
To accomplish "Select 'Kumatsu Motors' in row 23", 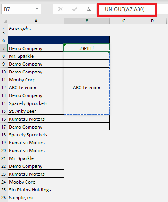I will coord(36,174).
